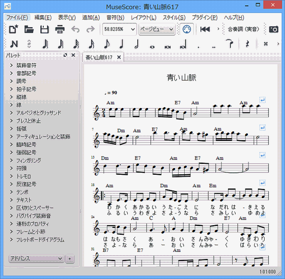The height and width of the screenshot is (279, 285).
Task: Open the アドバンス workspace dropdown
Action: click(x=37, y=259)
